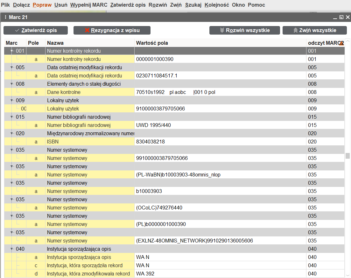
Task: Select Data ostatniej modyfikacji rekordu header row
Action: 174,67
